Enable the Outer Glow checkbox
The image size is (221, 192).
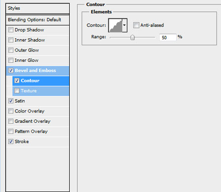[11, 50]
